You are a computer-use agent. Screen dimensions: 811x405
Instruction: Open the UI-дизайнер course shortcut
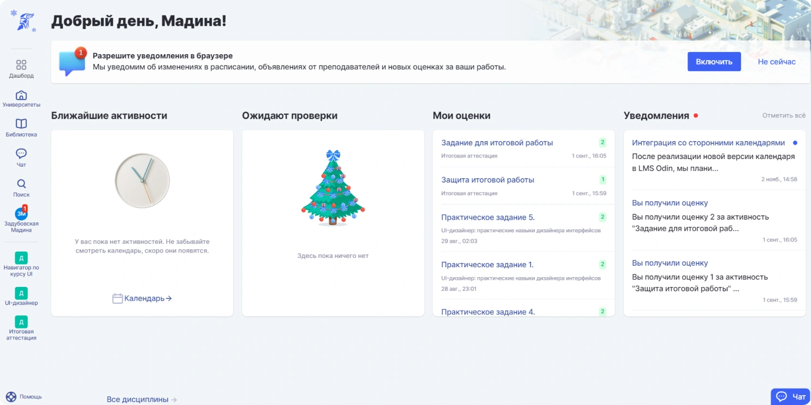[21, 293]
